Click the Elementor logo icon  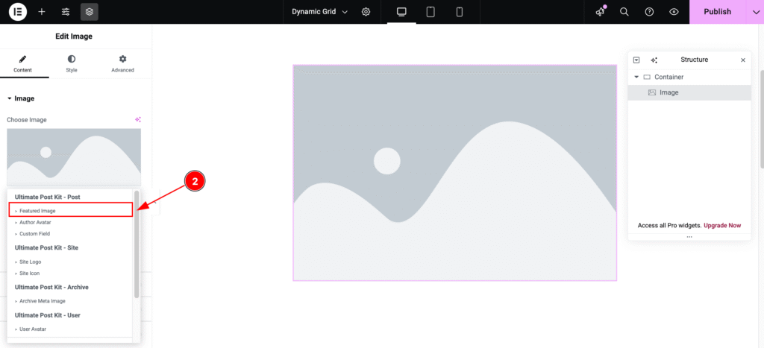(x=18, y=12)
